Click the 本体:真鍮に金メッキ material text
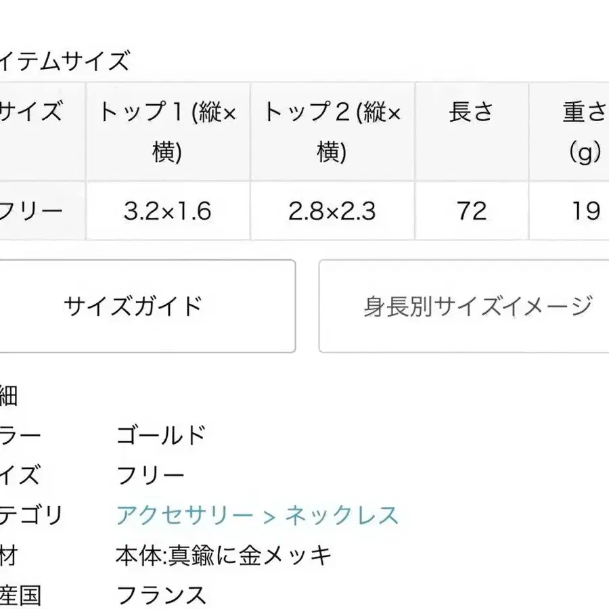This screenshot has width=609, height=609. click(224, 556)
